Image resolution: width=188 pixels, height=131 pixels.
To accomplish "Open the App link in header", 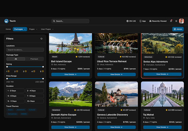I will 143,21.
